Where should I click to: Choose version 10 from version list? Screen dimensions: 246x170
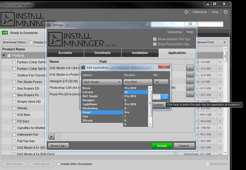[x=136, y=92]
